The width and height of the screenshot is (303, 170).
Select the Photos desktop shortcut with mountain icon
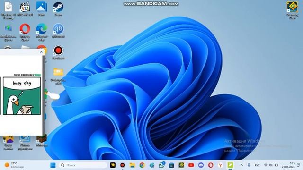coord(42,8)
